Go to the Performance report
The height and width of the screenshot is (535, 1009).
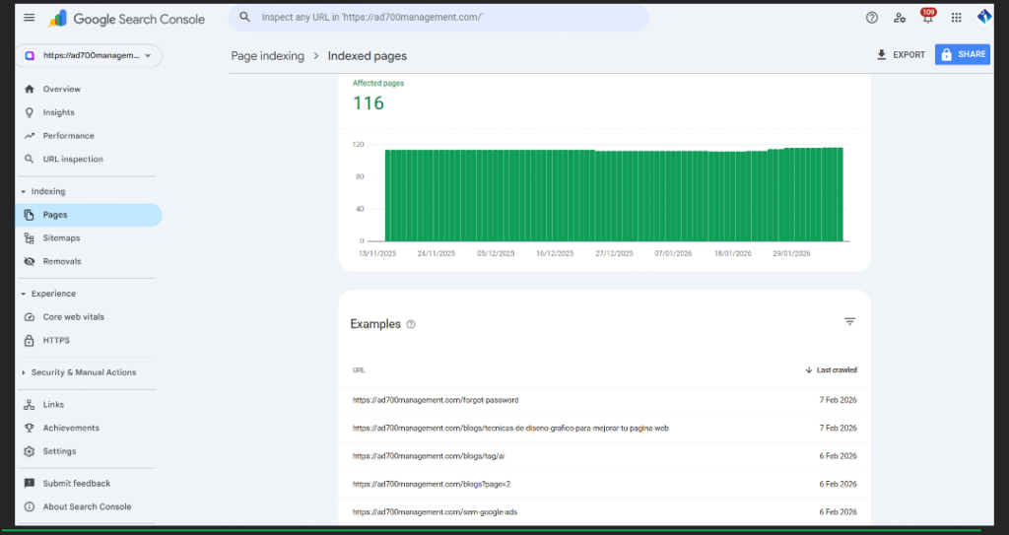tap(68, 136)
